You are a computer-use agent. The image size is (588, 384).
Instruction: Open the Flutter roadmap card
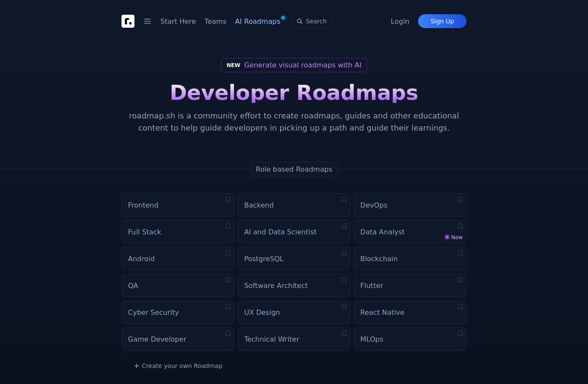(410, 285)
